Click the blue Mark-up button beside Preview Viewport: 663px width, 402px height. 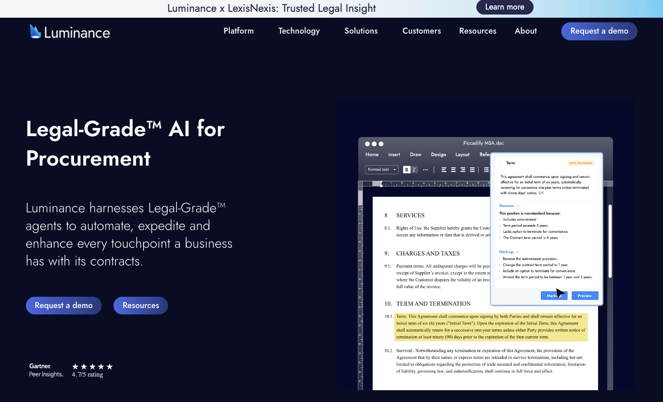(554, 296)
